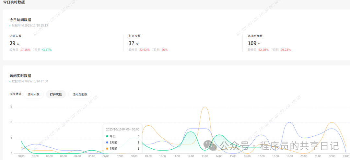Click the orange 7天前 legend dot in tooltip
This screenshot has width=350, height=160.
(x=107, y=148)
